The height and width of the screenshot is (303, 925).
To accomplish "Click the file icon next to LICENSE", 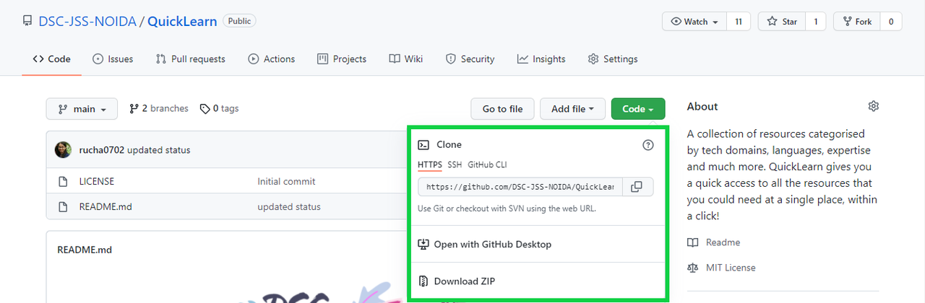I will coord(63,182).
